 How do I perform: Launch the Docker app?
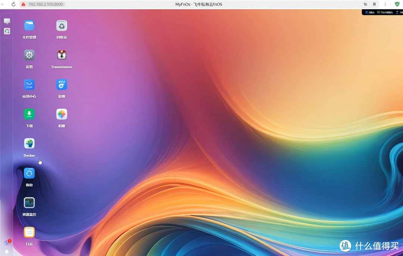click(29, 144)
